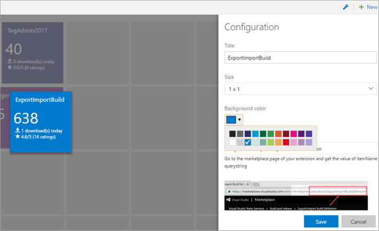Viewport: 379px width, 231px height.
Task: Select the black color swatch
Action: (232, 134)
